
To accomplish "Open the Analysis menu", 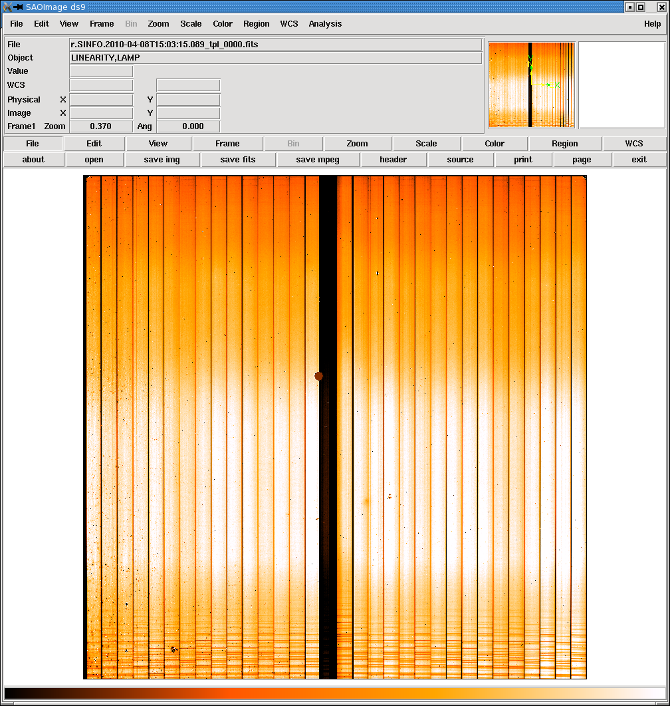I will pos(325,24).
